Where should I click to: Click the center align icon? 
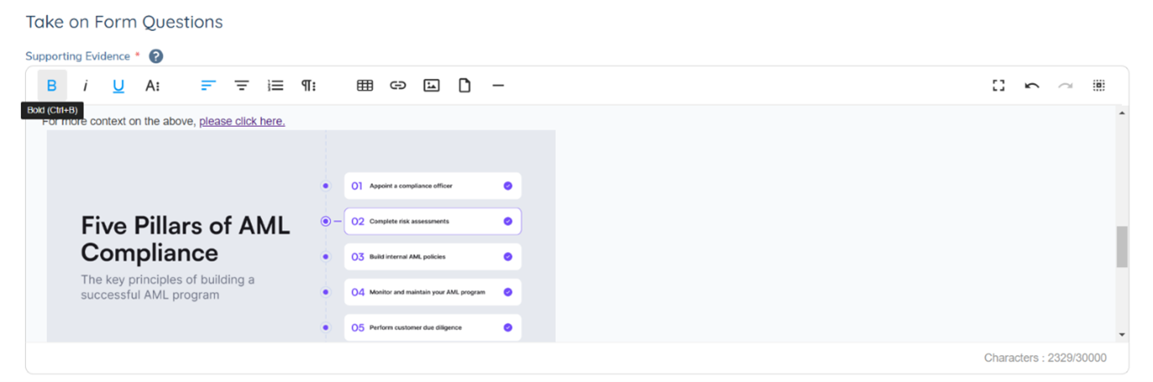242,85
